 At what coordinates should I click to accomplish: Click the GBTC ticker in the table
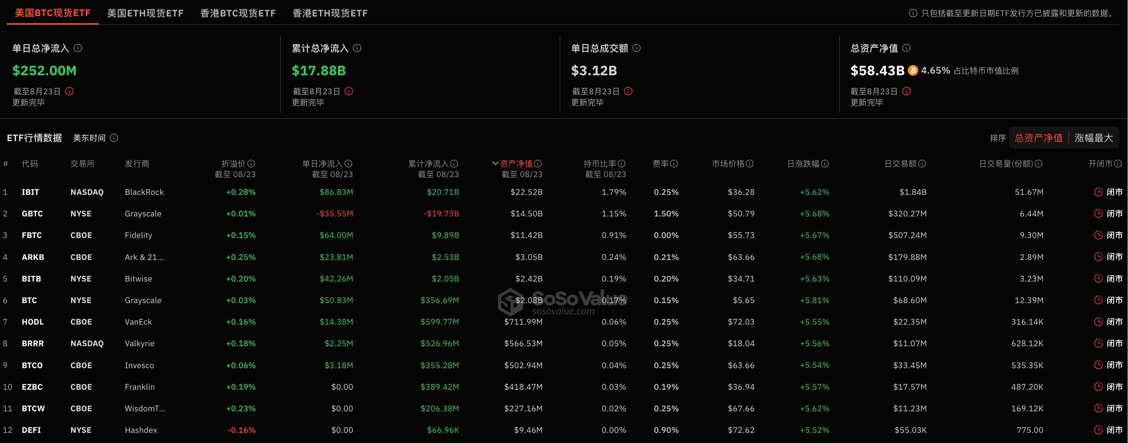(x=33, y=213)
